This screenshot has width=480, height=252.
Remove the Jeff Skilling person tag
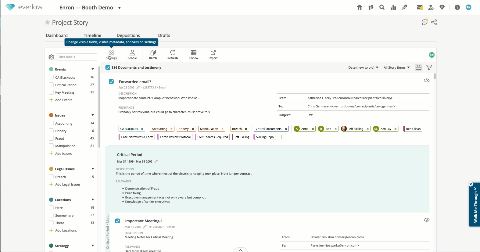367,129
